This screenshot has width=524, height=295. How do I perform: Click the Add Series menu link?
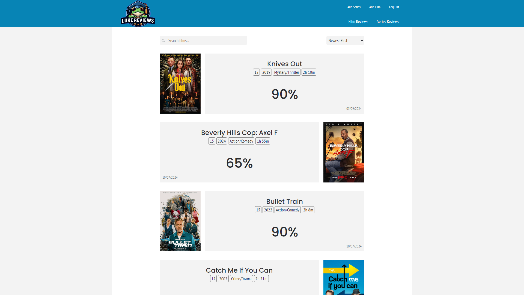click(354, 7)
